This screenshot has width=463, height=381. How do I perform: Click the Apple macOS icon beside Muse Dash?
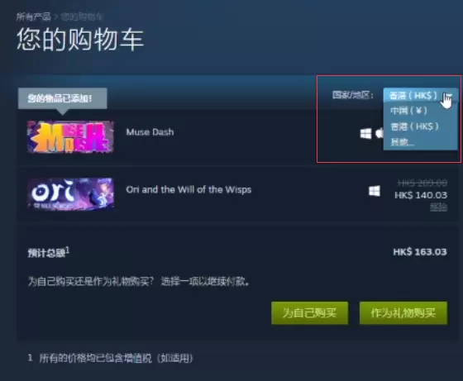(379, 133)
